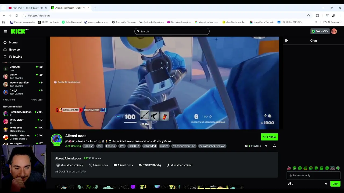Image resolution: width=344 pixels, height=193 pixels.
Task: Close the Alan Walker tab
Action: 46,8
